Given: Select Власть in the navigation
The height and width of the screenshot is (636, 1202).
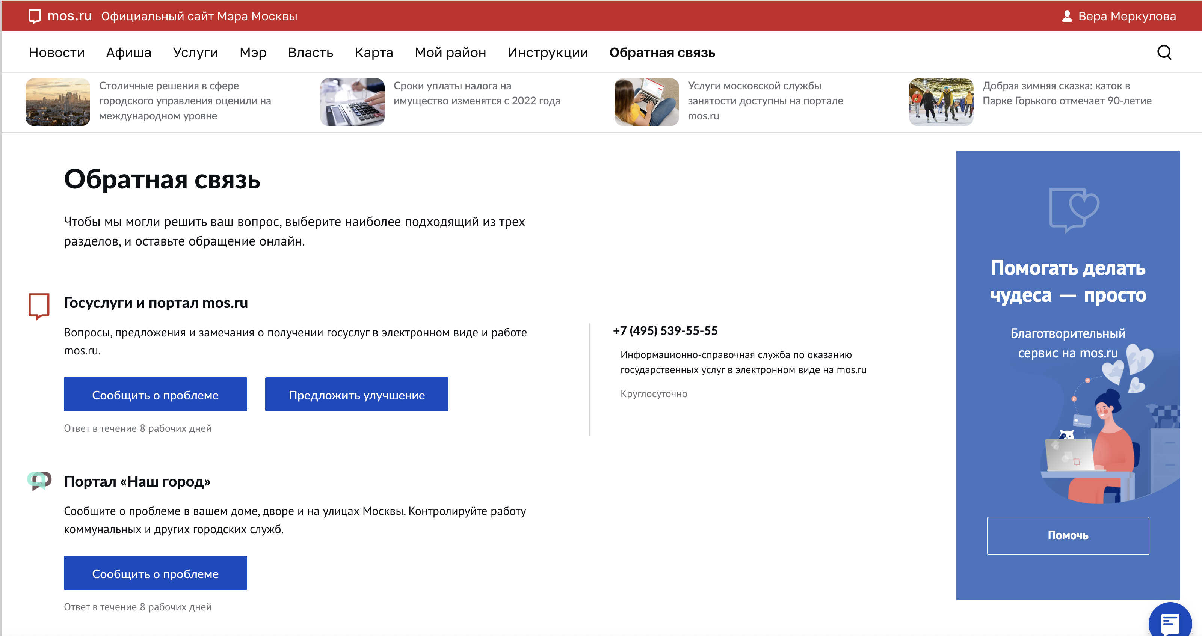Looking at the screenshot, I should tap(310, 52).
